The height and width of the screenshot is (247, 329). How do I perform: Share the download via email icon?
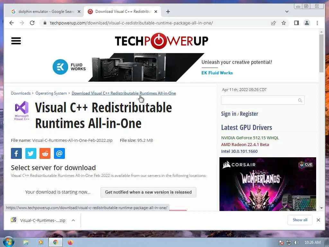[59, 153]
